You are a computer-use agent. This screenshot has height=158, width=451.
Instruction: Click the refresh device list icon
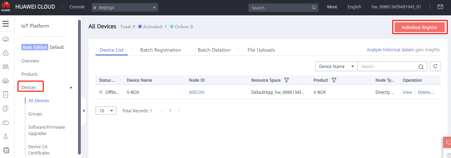click(x=435, y=66)
